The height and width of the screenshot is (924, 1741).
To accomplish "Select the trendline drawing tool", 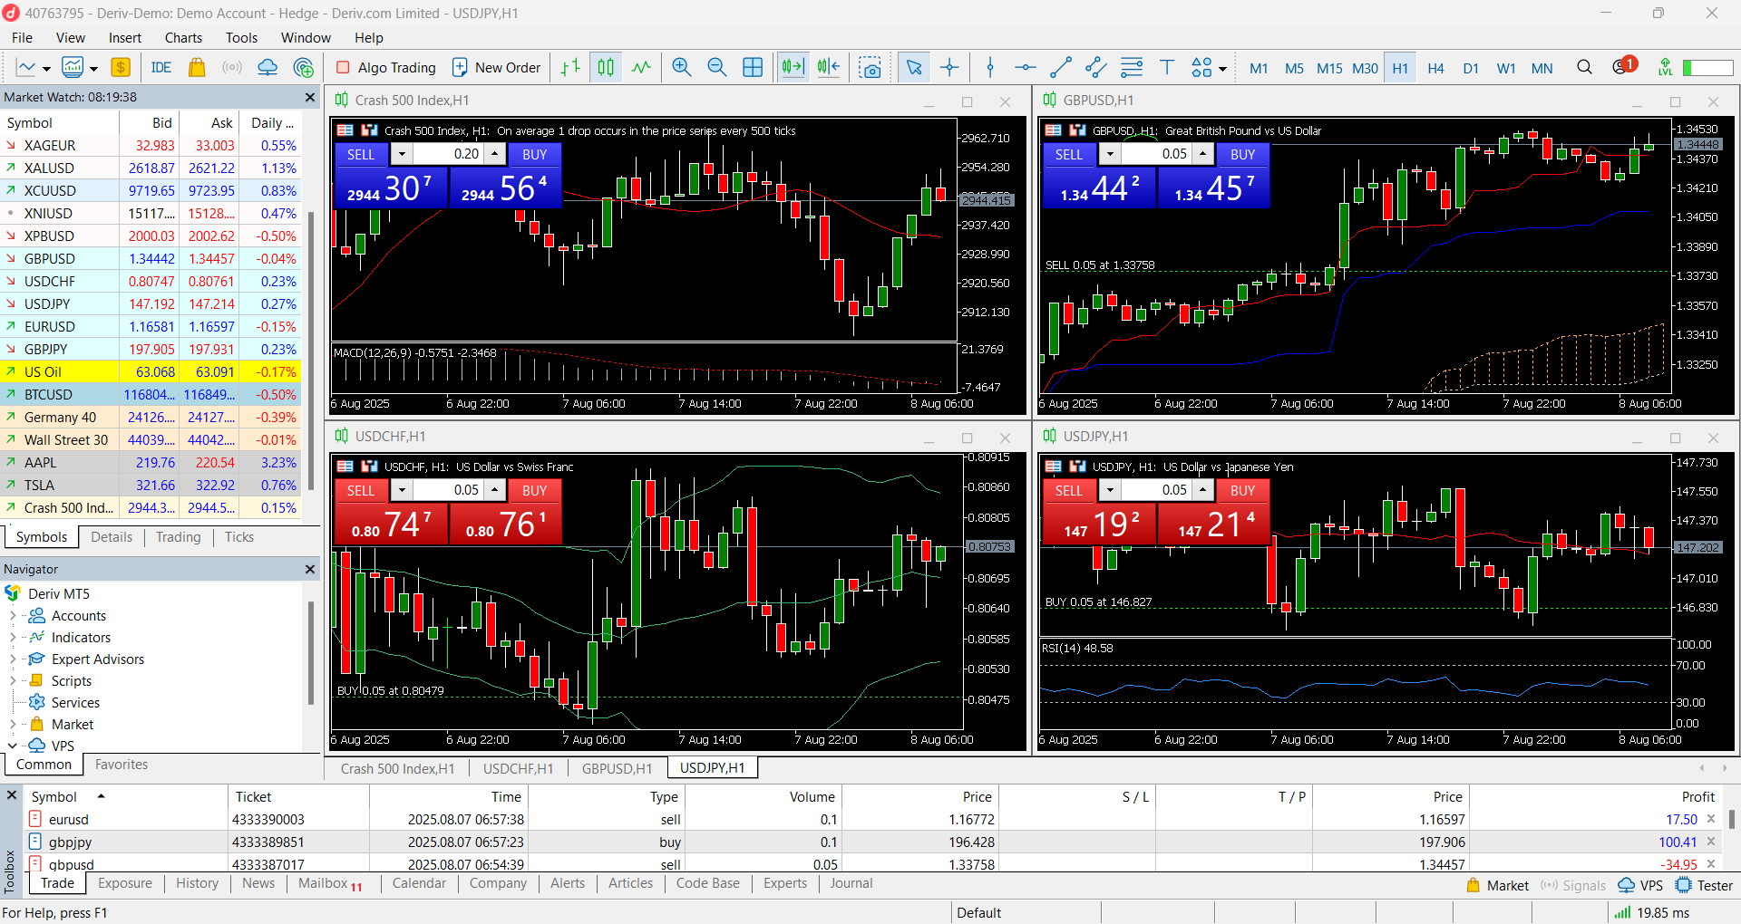I will click(1060, 68).
